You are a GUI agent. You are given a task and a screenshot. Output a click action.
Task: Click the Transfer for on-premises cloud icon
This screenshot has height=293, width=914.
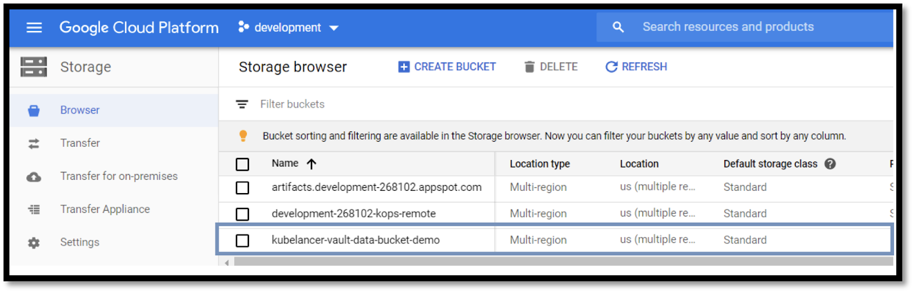[x=34, y=177]
